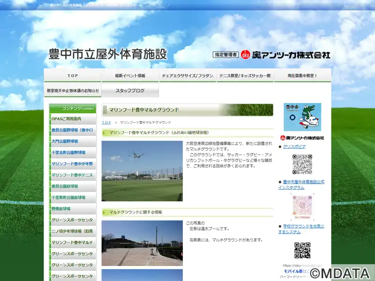
Task: Go to テニス教室/キッズサッカー tab
Action: 245,75
